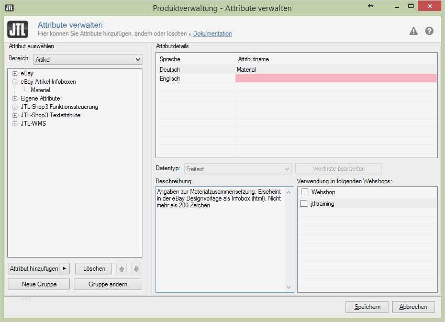This screenshot has height=322, width=445.
Task: Open the Dokumentation link
Action: 213,34
